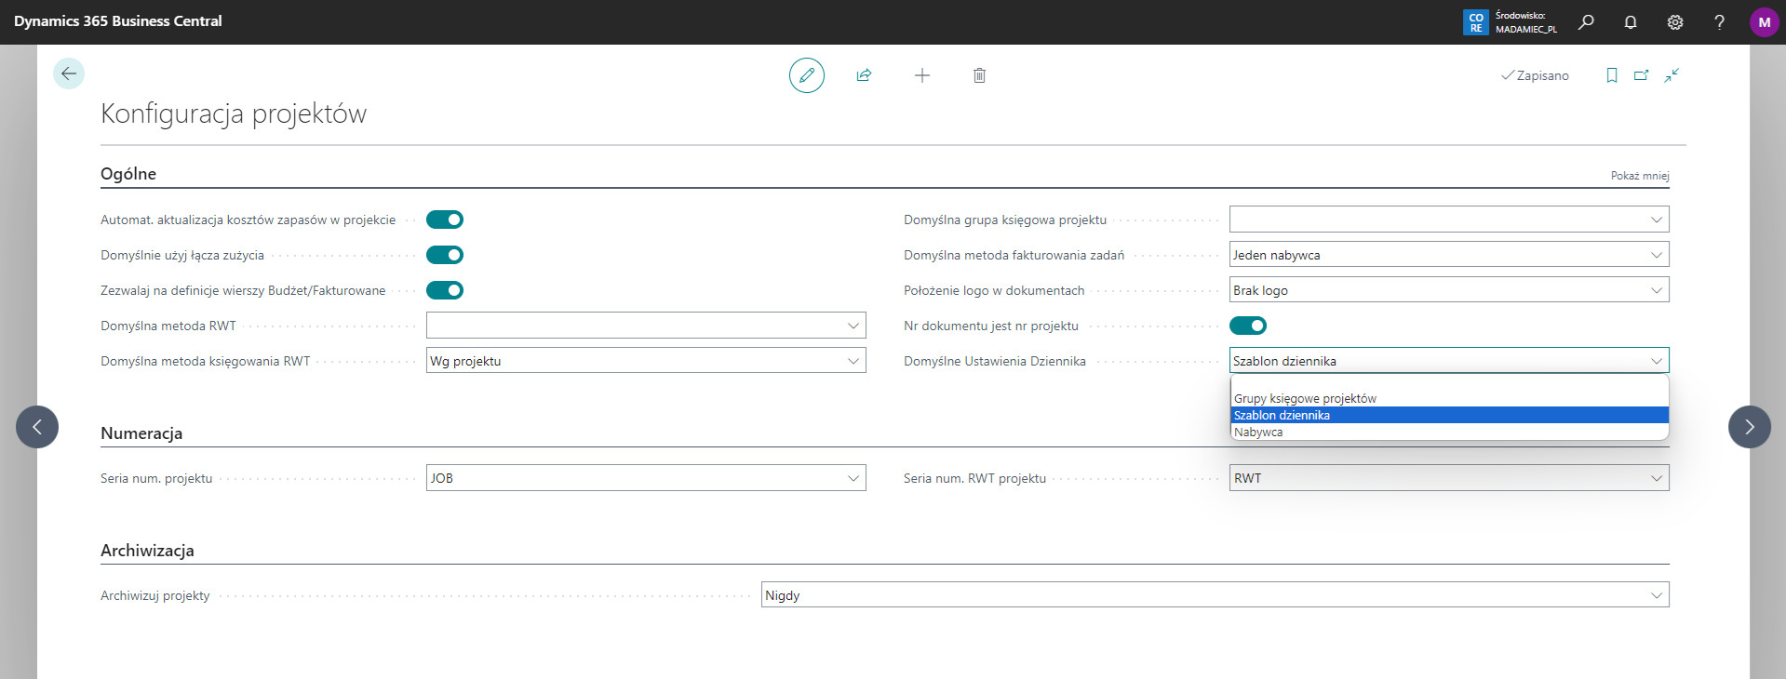Expand Domyślna metoda RWT dropdown

853,326
